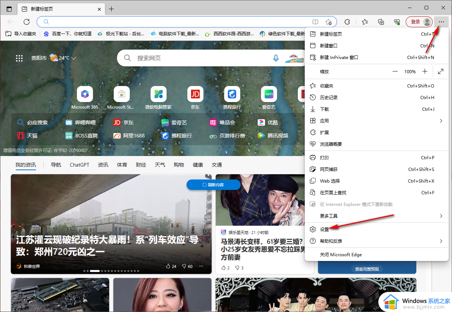Choose 新建 InPrivate 窗口 from menu
The image size is (452, 312).
click(x=377, y=57)
